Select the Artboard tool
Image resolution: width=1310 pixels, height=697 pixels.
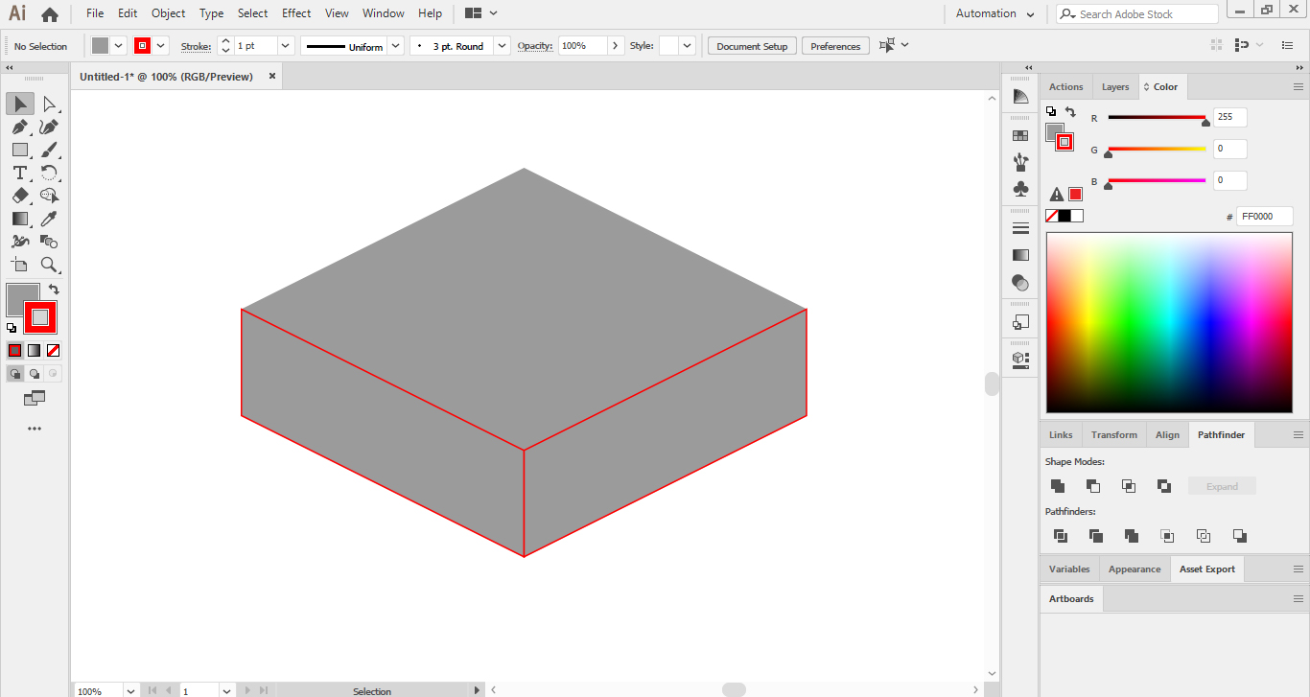(20, 265)
